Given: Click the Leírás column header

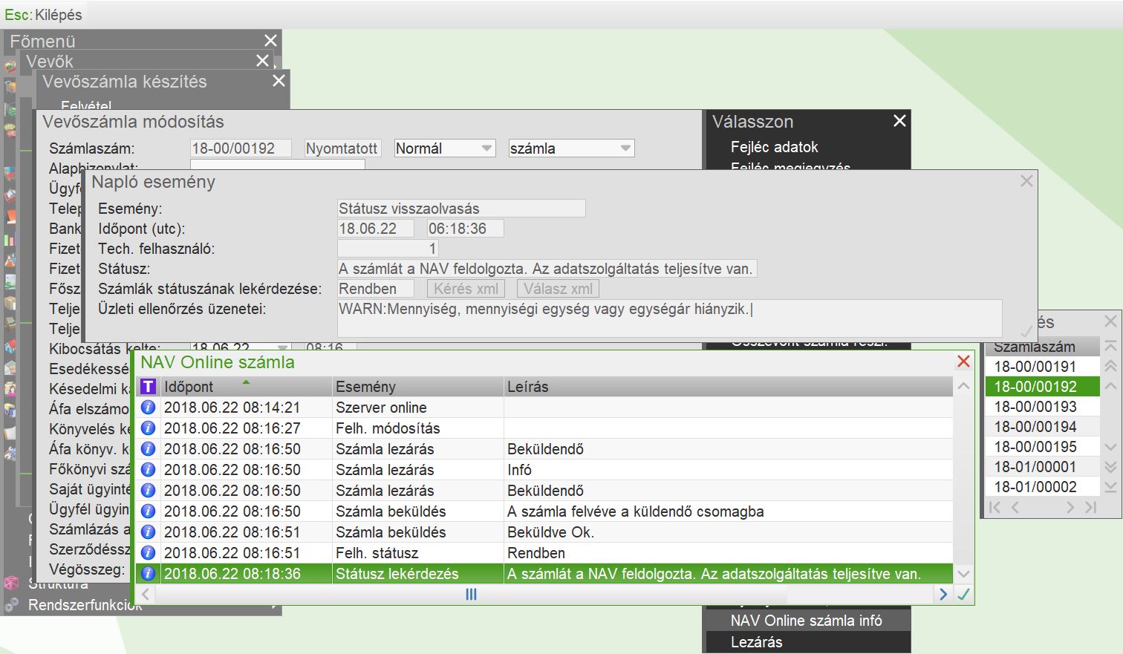Looking at the screenshot, I should click(728, 387).
